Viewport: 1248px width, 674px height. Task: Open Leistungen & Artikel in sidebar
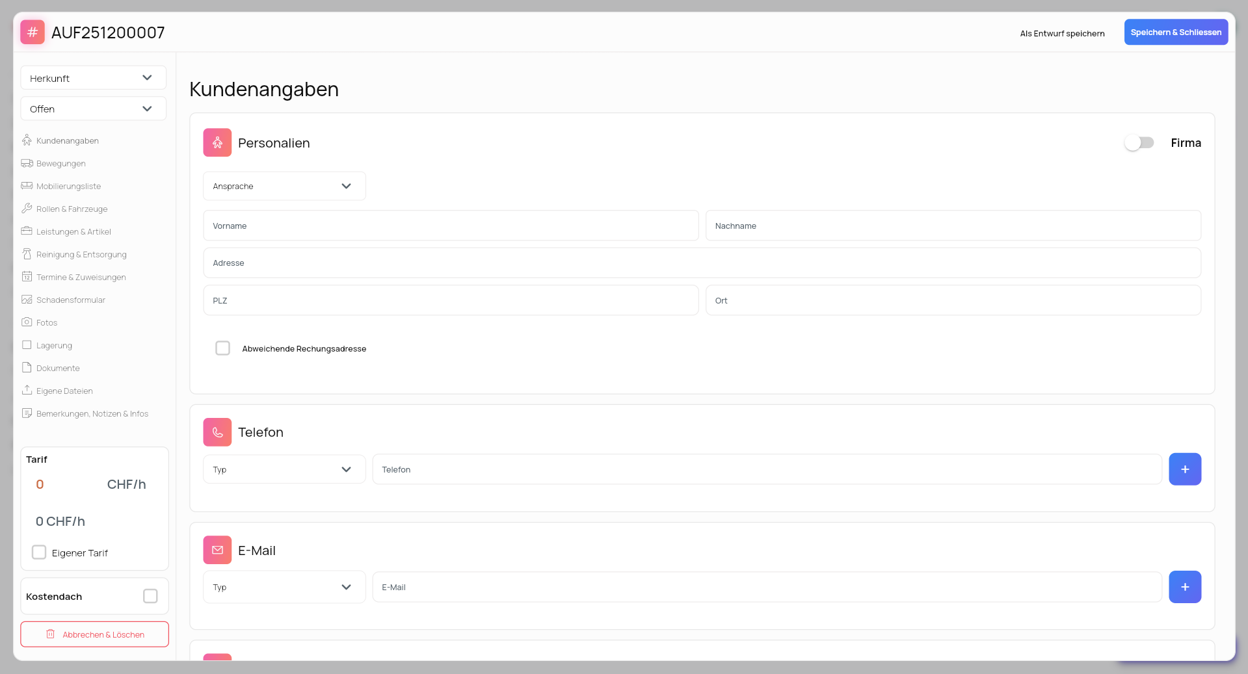(x=73, y=232)
